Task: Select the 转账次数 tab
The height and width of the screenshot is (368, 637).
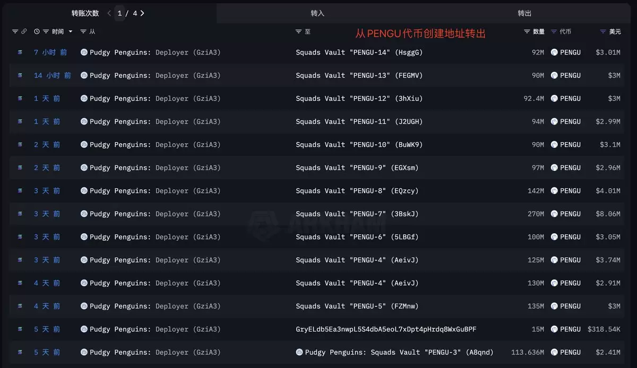Action: pos(85,13)
